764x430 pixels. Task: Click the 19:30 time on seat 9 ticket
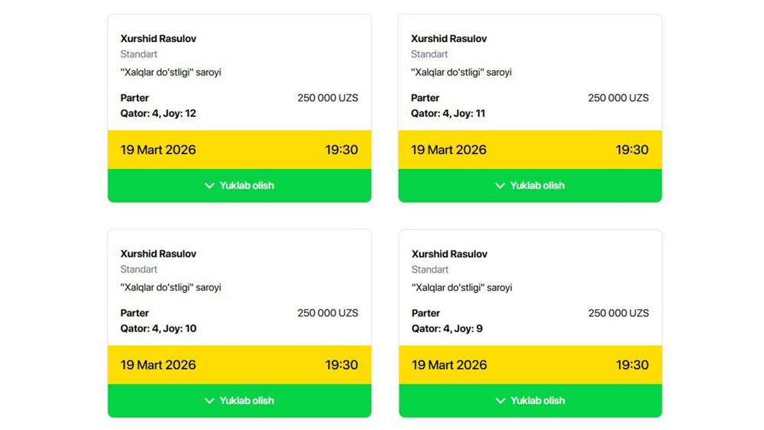tap(632, 365)
